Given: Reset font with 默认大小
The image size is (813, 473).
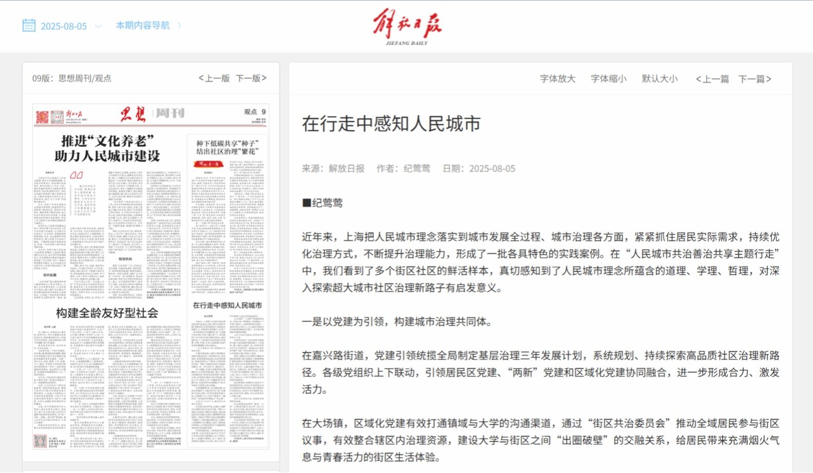Looking at the screenshot, I should (x=659, y=79).
